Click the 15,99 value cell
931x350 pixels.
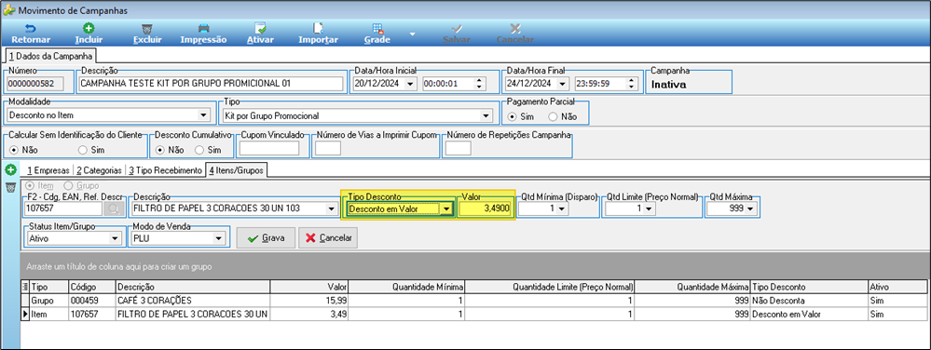point(308,300)
